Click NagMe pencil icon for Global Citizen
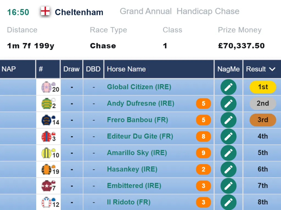This screenshot has height=210, width=281. 229,87
